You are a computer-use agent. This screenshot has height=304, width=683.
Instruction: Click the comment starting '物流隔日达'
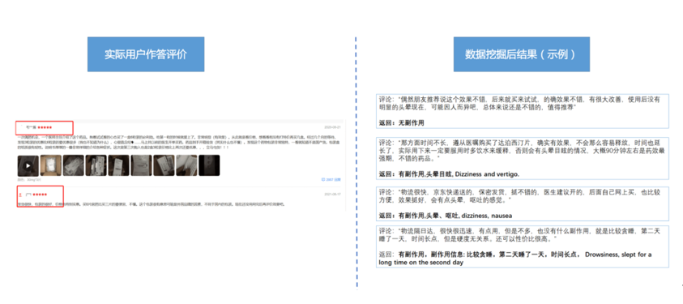(519, 235)
